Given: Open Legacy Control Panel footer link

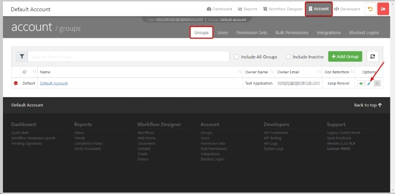Looking at the screenshot, I should [344, 133].
